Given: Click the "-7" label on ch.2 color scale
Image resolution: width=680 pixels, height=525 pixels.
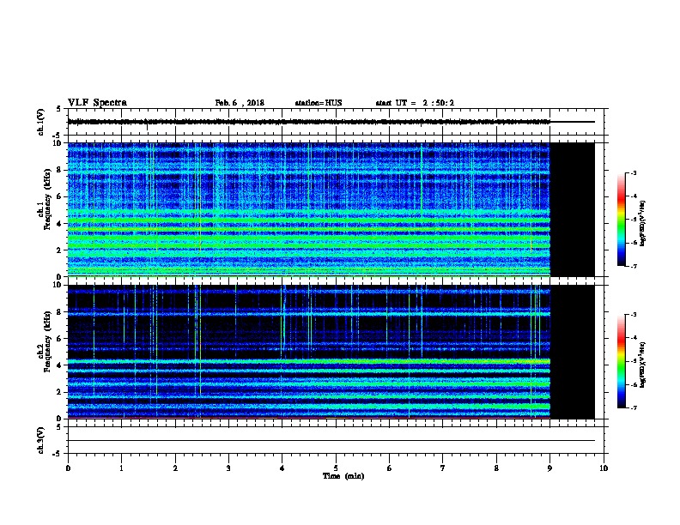Looking at the screenshot, I should pyautogui.click(x=633, y=407).
